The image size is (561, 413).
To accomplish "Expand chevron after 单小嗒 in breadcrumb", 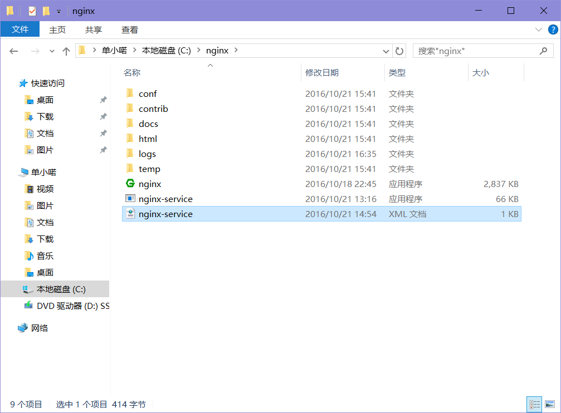I will tap(135, 51).
